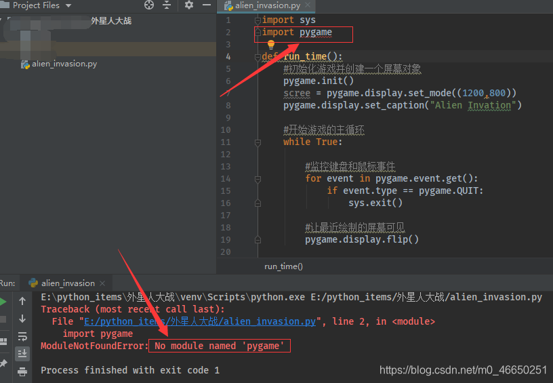
Task: Select the 外星人大战 project folder
Action: pyautogui.click(x=111, y=21)
